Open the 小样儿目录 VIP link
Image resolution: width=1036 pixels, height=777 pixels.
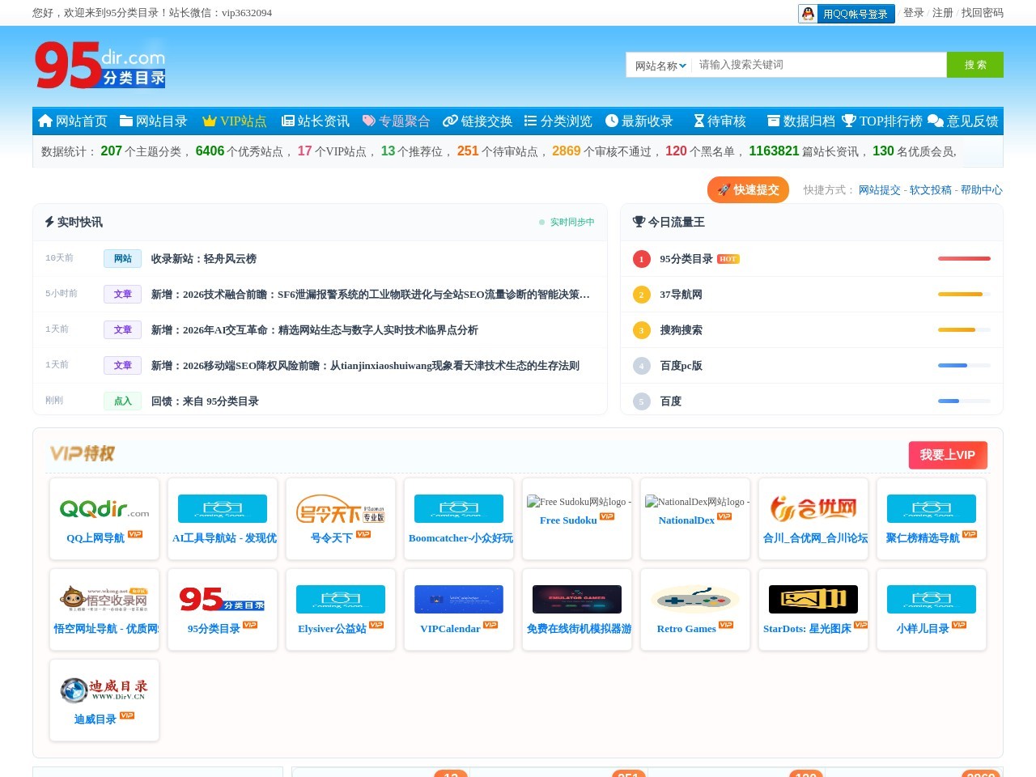[923, 629]
